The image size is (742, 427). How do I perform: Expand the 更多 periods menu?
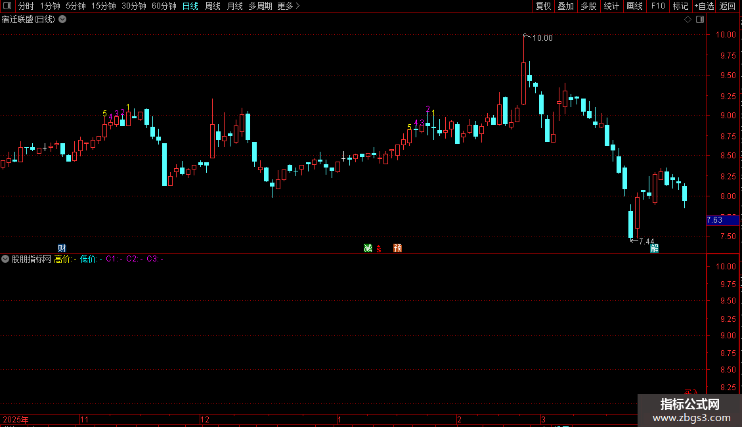288,6
